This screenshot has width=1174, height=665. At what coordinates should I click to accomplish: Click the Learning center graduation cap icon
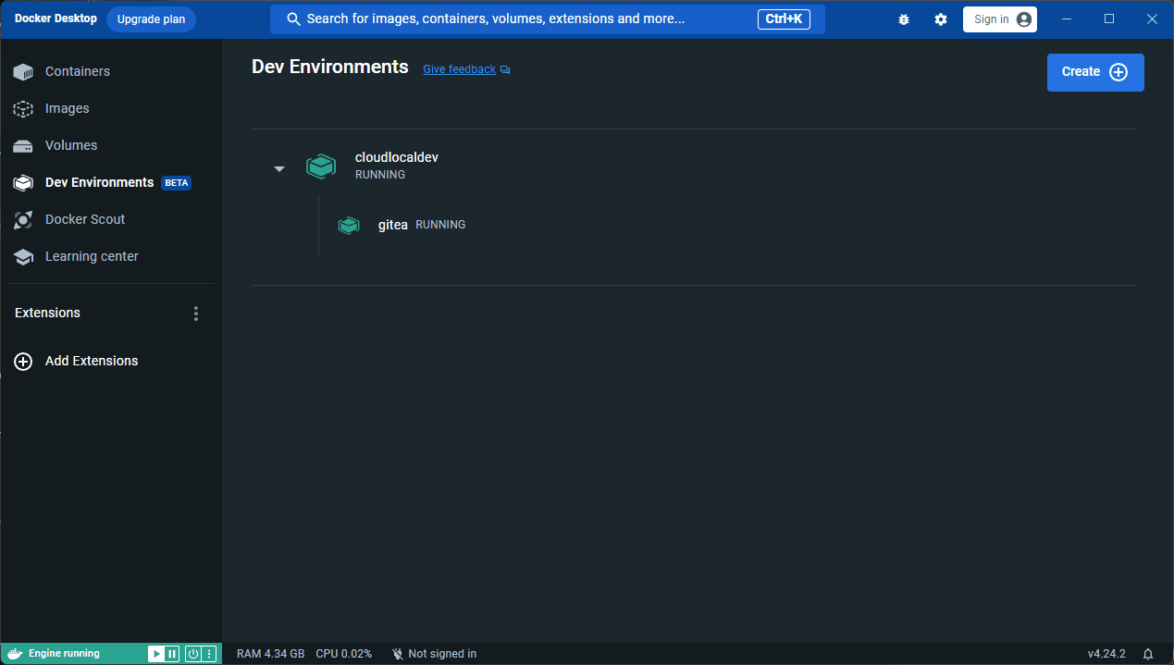coord(23,257)
